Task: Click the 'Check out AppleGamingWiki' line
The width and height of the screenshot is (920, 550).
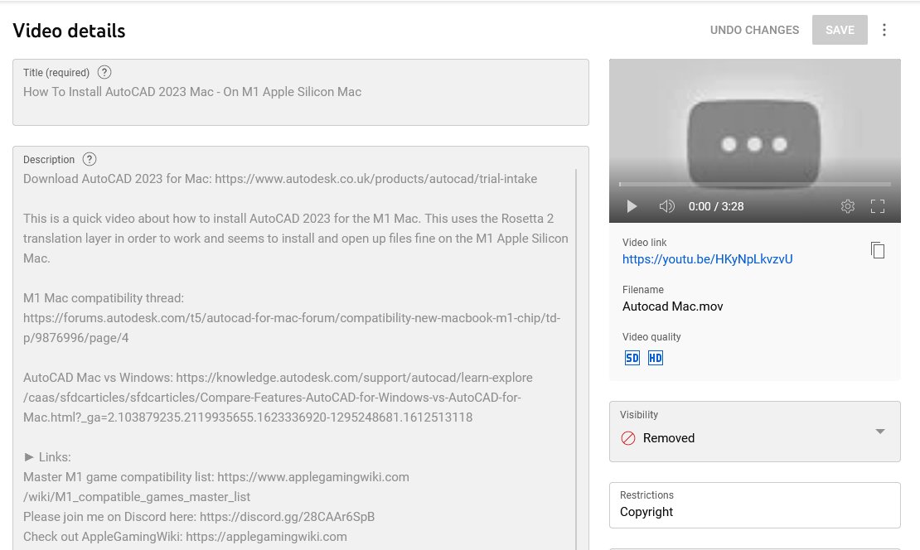Action: point(185,537)
